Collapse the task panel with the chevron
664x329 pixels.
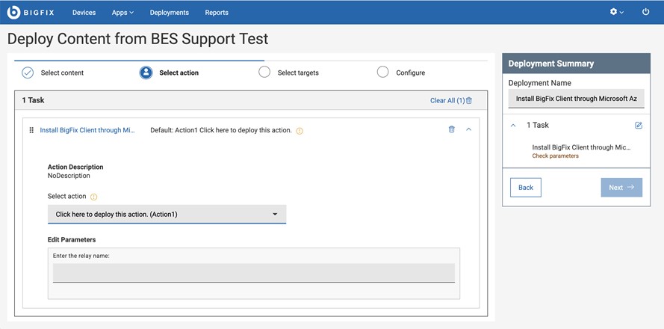coord(468,129)
